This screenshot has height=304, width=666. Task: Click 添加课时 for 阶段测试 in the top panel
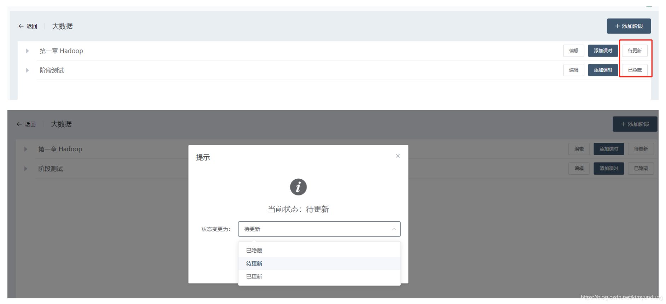click(x=603, y=70)
